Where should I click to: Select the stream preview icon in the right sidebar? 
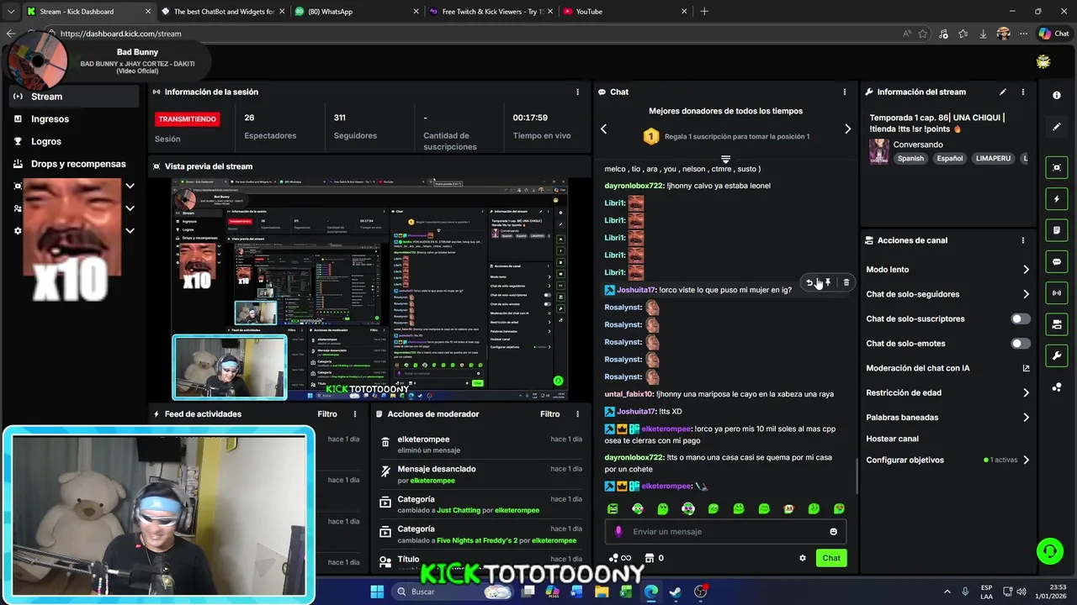1057,167
